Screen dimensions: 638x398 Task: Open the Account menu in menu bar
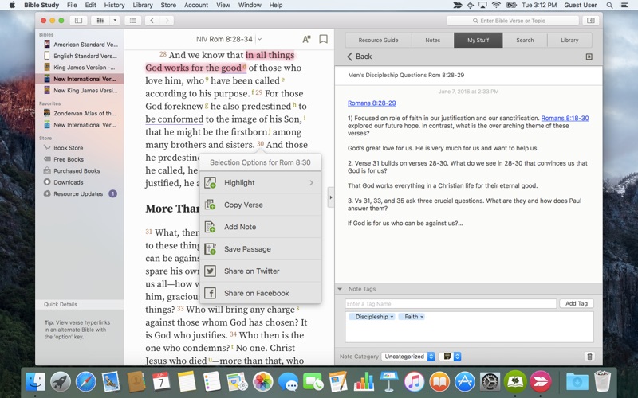point(196,5)
